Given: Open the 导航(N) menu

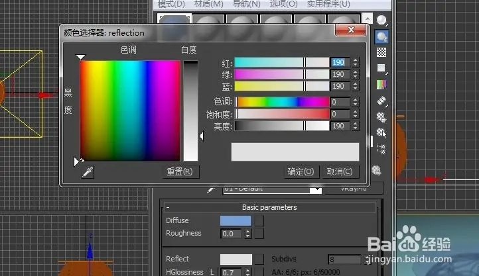Looking at the screenshot, I should coord(247,4).
